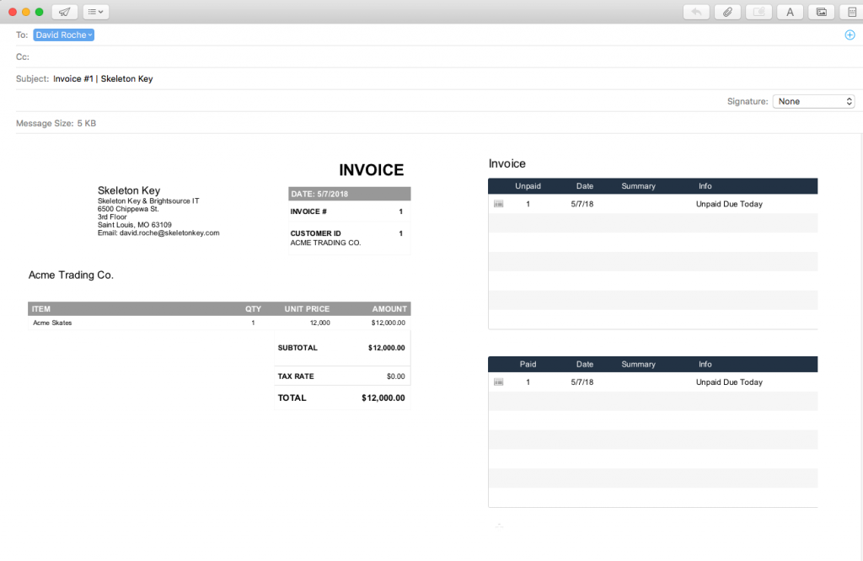Image resolution: width=863 pixels, height=561 pixels.
Task: Click the Date header in the Unpaid table
Action: [585, 186]
